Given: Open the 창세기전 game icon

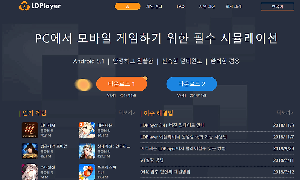Looking at the screenshot, I should point(87,151).
